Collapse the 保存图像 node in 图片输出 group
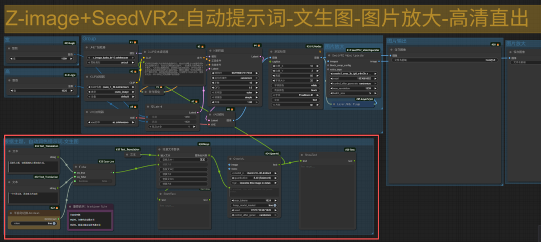 (x=391, y=49)
